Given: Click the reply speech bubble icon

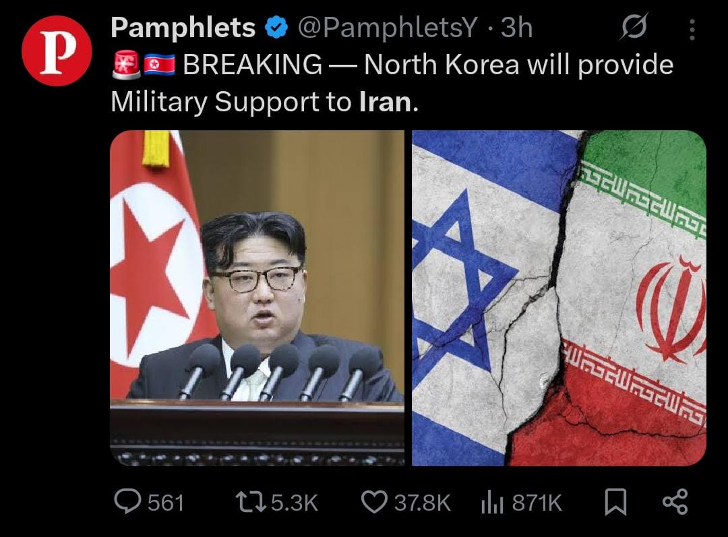Looking at the screenshot, I should (x=127, y=502).
